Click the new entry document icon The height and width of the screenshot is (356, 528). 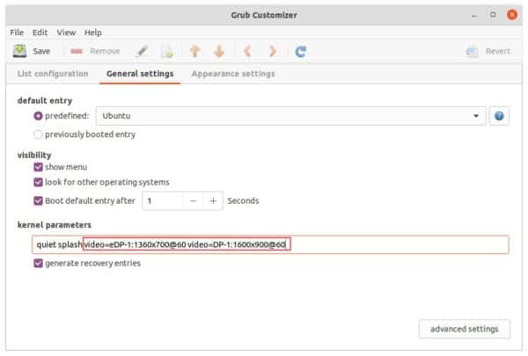[x=167, y=52]
